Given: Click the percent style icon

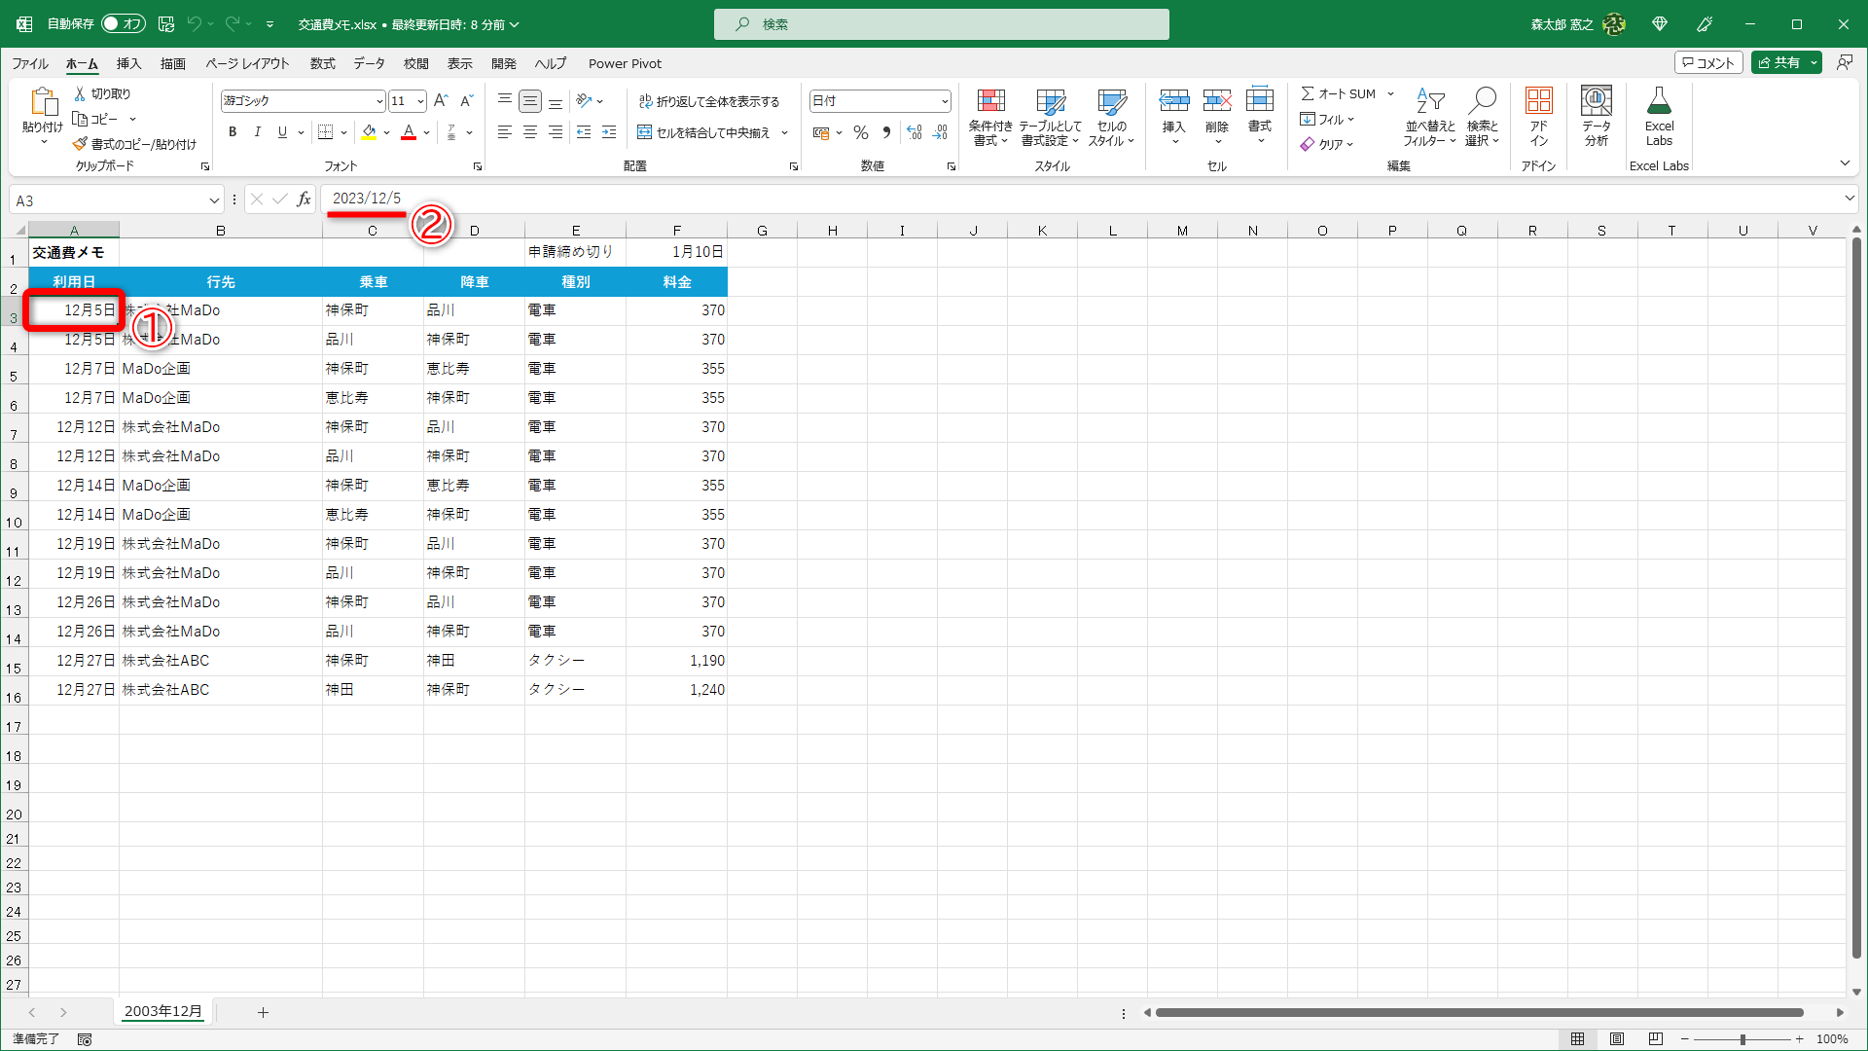Looking at the screenshot, I should click(x=860, y=132).
